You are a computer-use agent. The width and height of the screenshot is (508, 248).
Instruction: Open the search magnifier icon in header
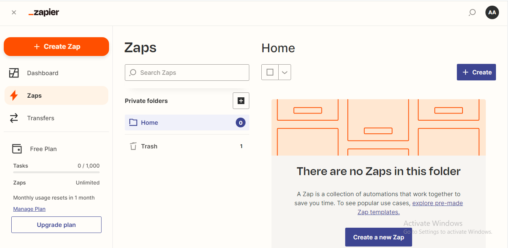(472, 12)
